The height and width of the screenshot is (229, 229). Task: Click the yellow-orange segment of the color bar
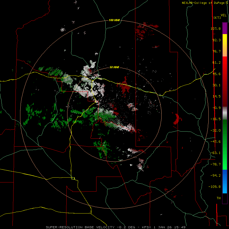click(225, 45)
